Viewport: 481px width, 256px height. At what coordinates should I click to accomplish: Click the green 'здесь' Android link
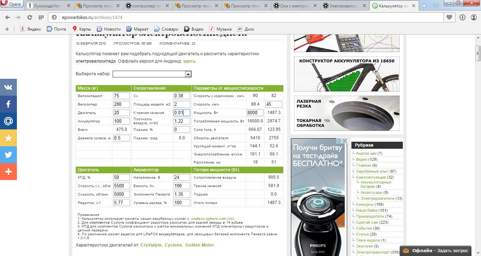pos(189,61)
